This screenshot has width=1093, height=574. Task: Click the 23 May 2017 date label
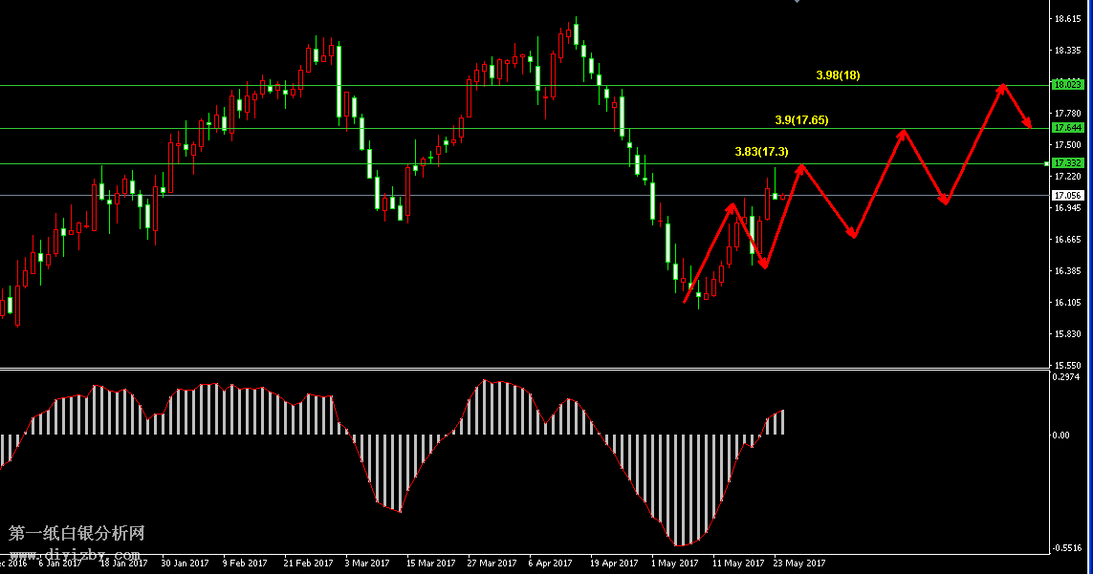point(798,563)
